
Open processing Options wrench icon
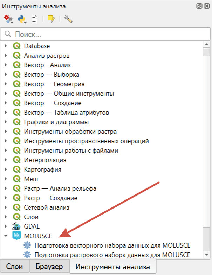pos(68,19)
